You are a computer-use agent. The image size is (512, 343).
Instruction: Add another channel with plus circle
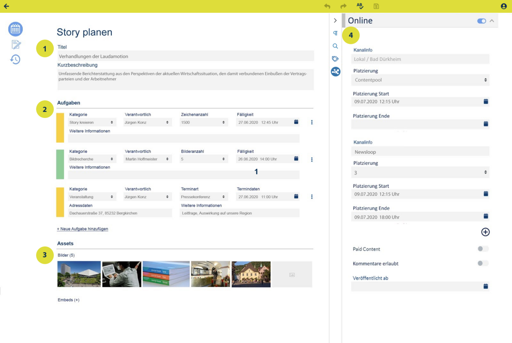coord(486,232)
